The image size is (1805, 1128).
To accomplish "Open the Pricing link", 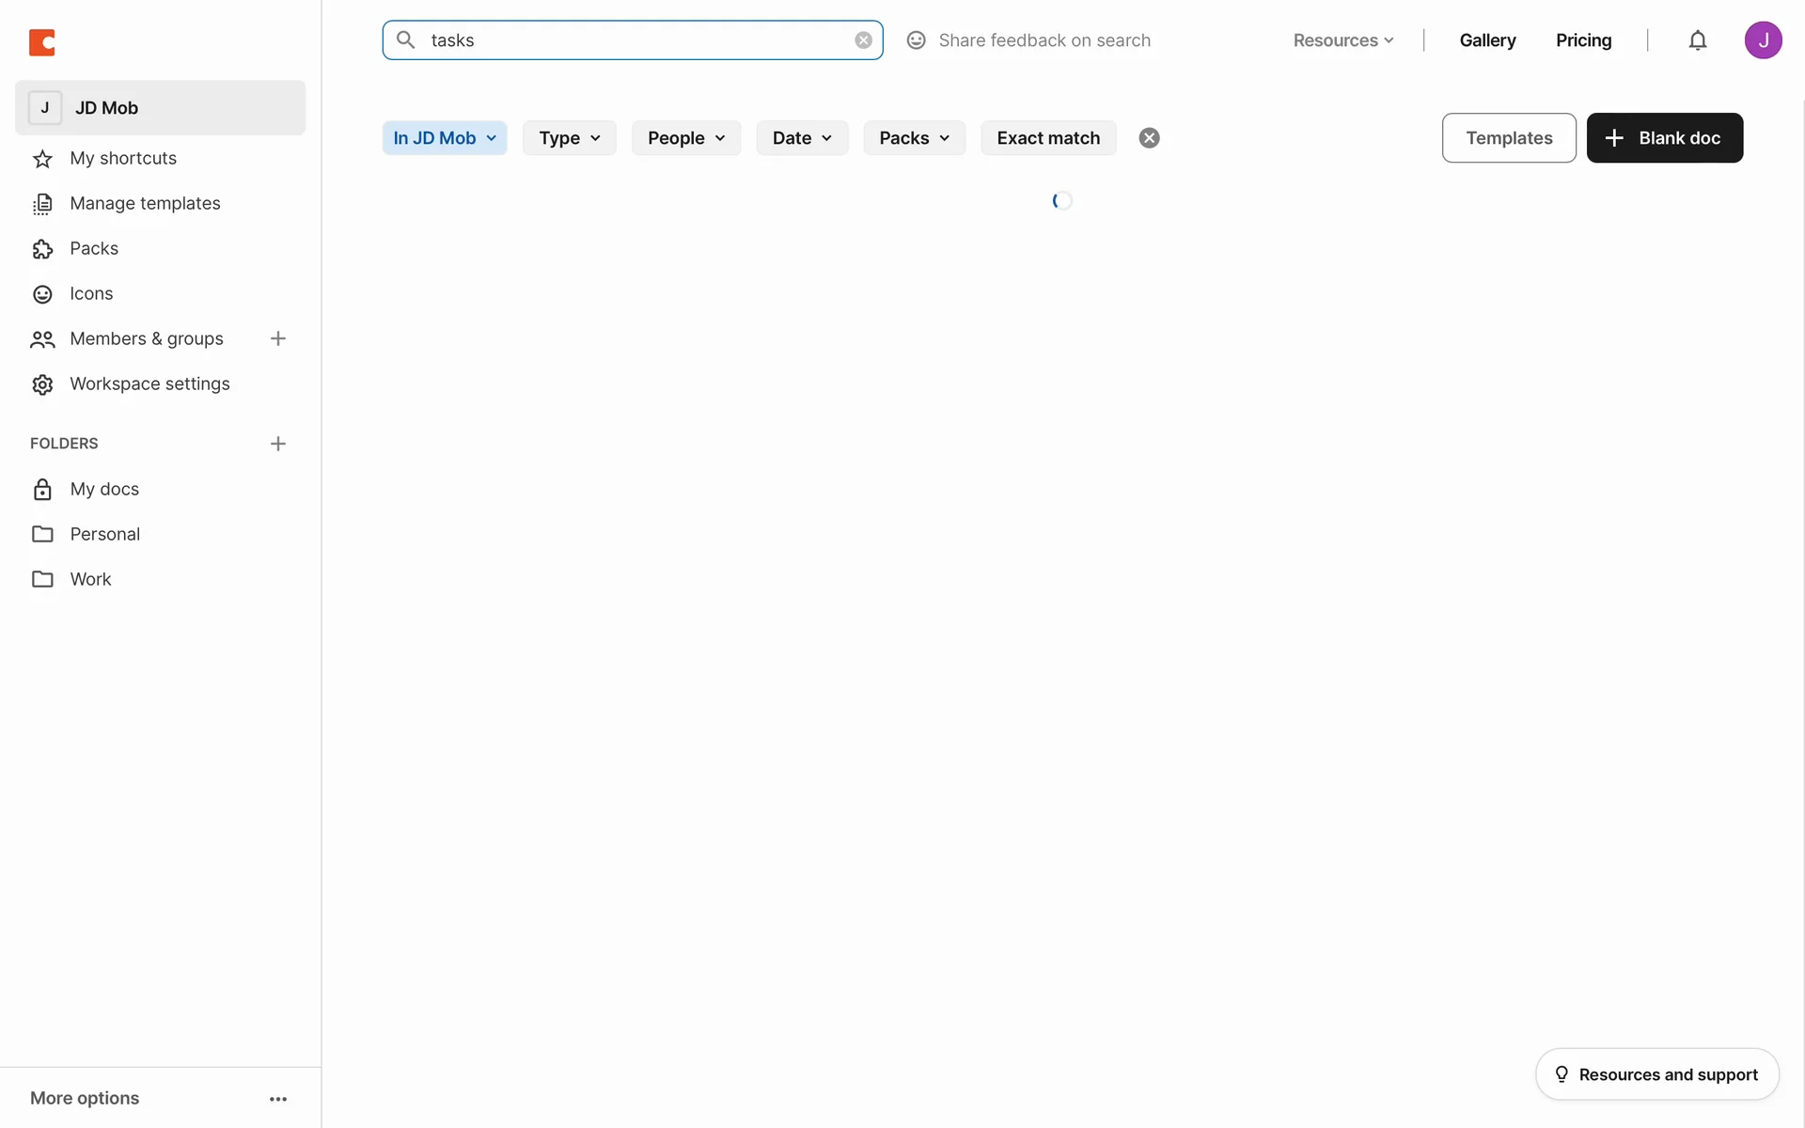I will pyautogui.click(x=1583, y=40).
